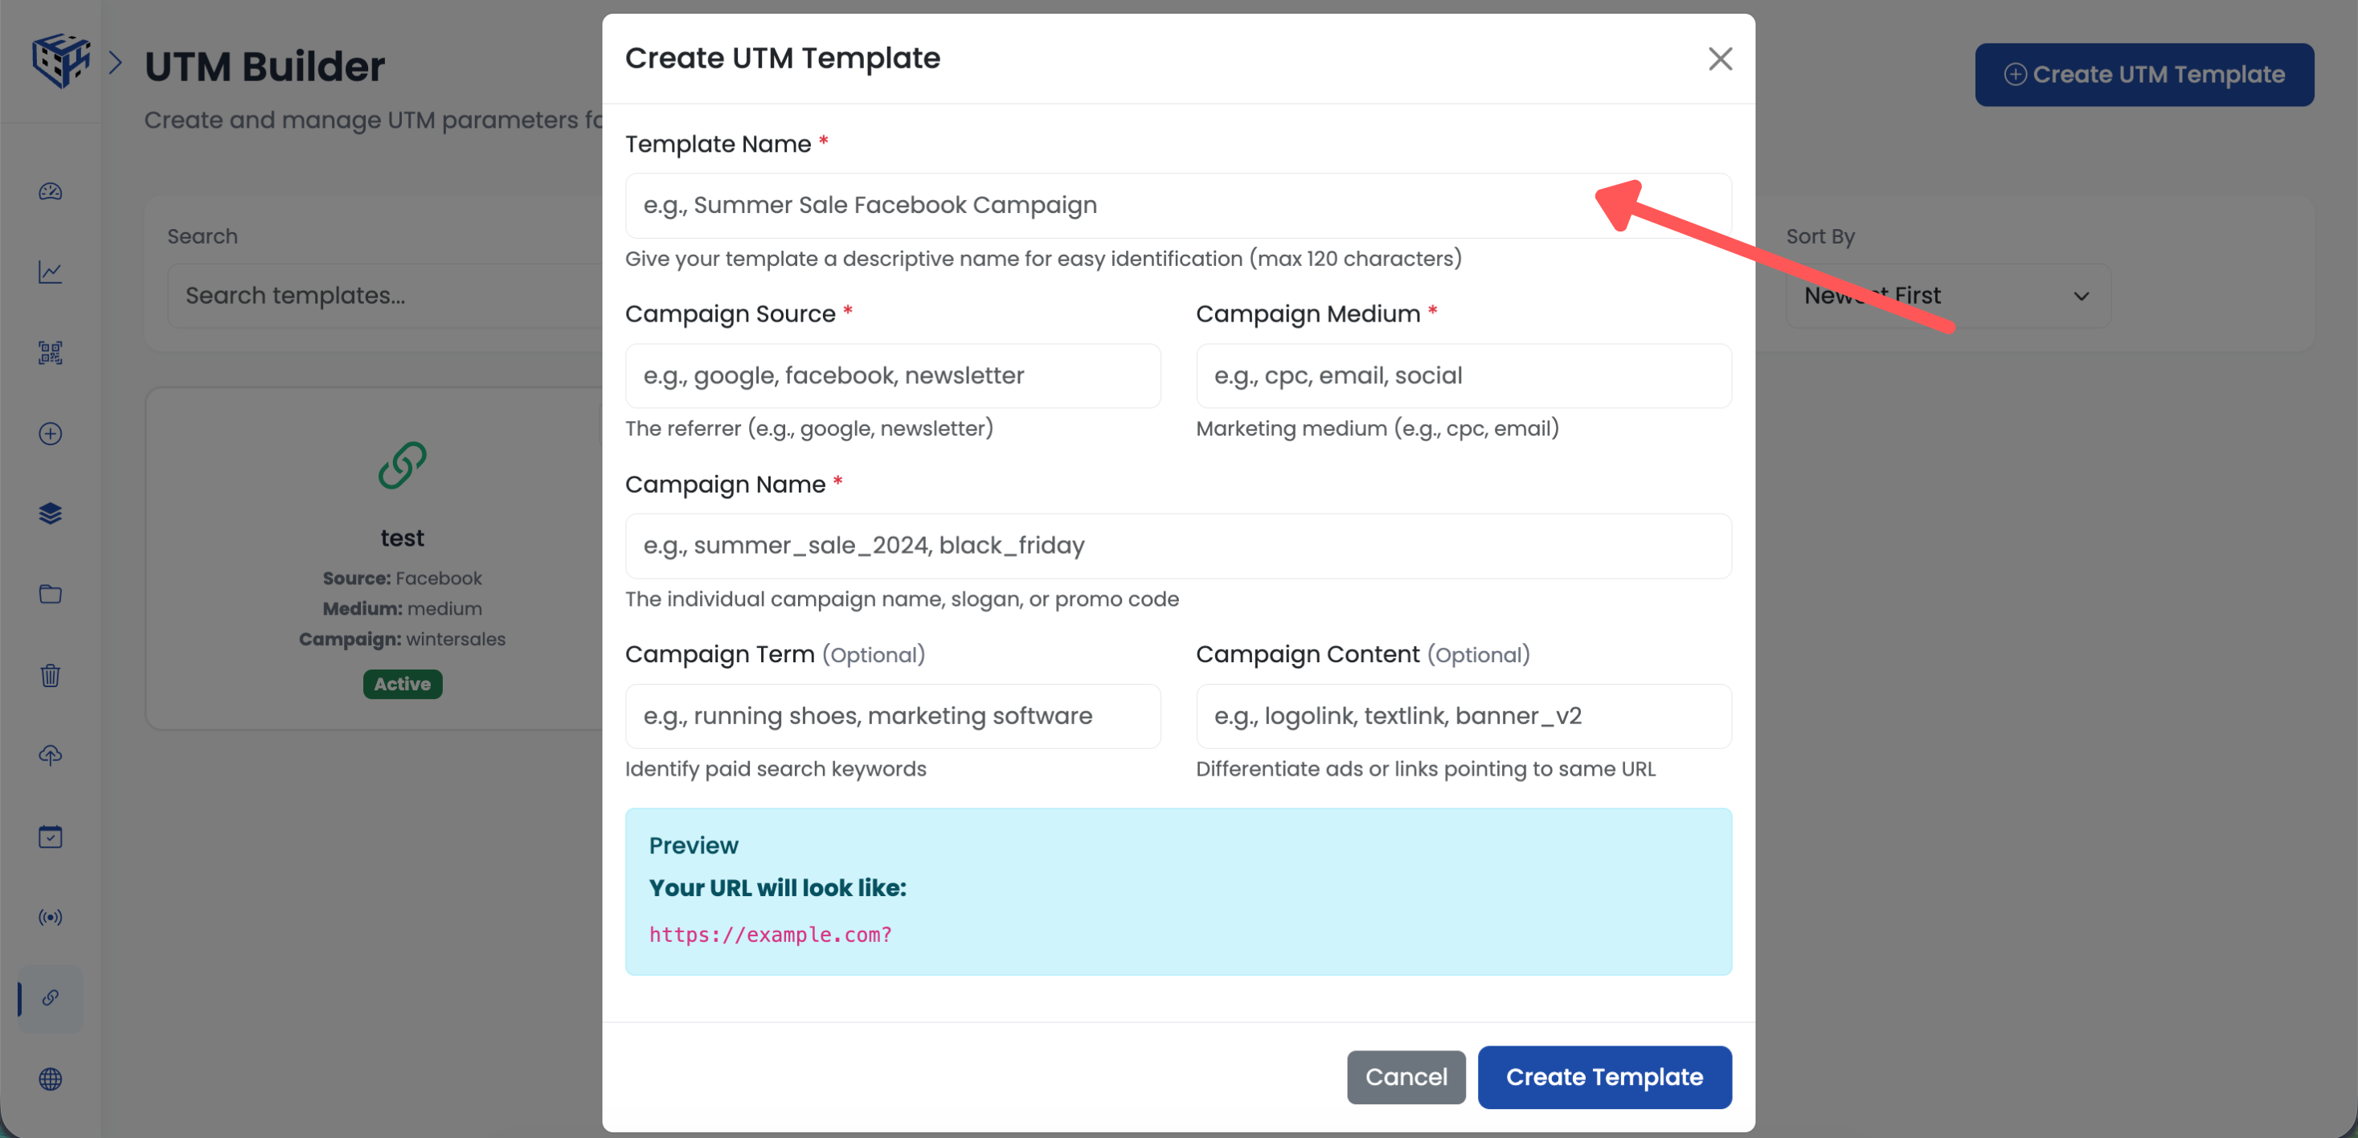Click the breadcrumb chevron next to logo
This screenshot has width=2358, height=1138.
point(117,60)
